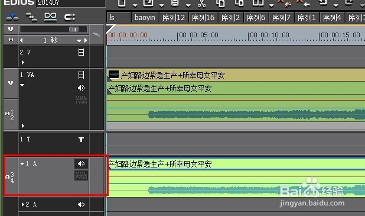
Task: Toggle the V patch on 1 VA track
Action: (x=11, y=83)
